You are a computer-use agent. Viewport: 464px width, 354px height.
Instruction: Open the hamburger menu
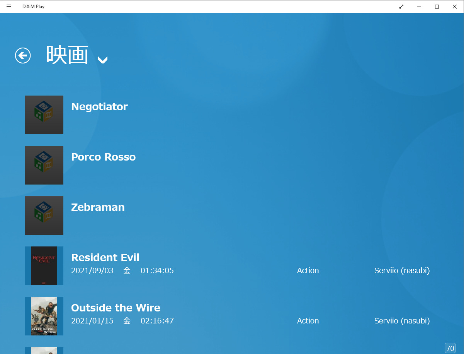click(x=9, y=7)
